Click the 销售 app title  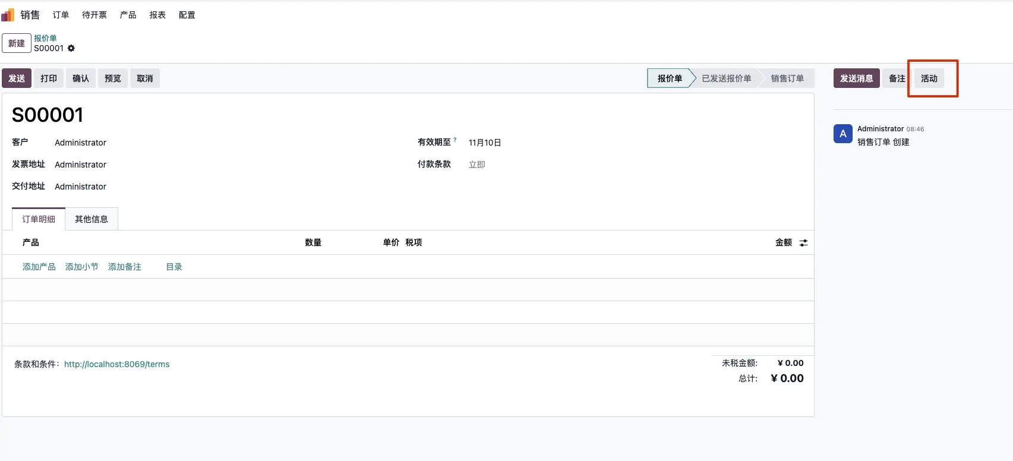pos(30,15)
